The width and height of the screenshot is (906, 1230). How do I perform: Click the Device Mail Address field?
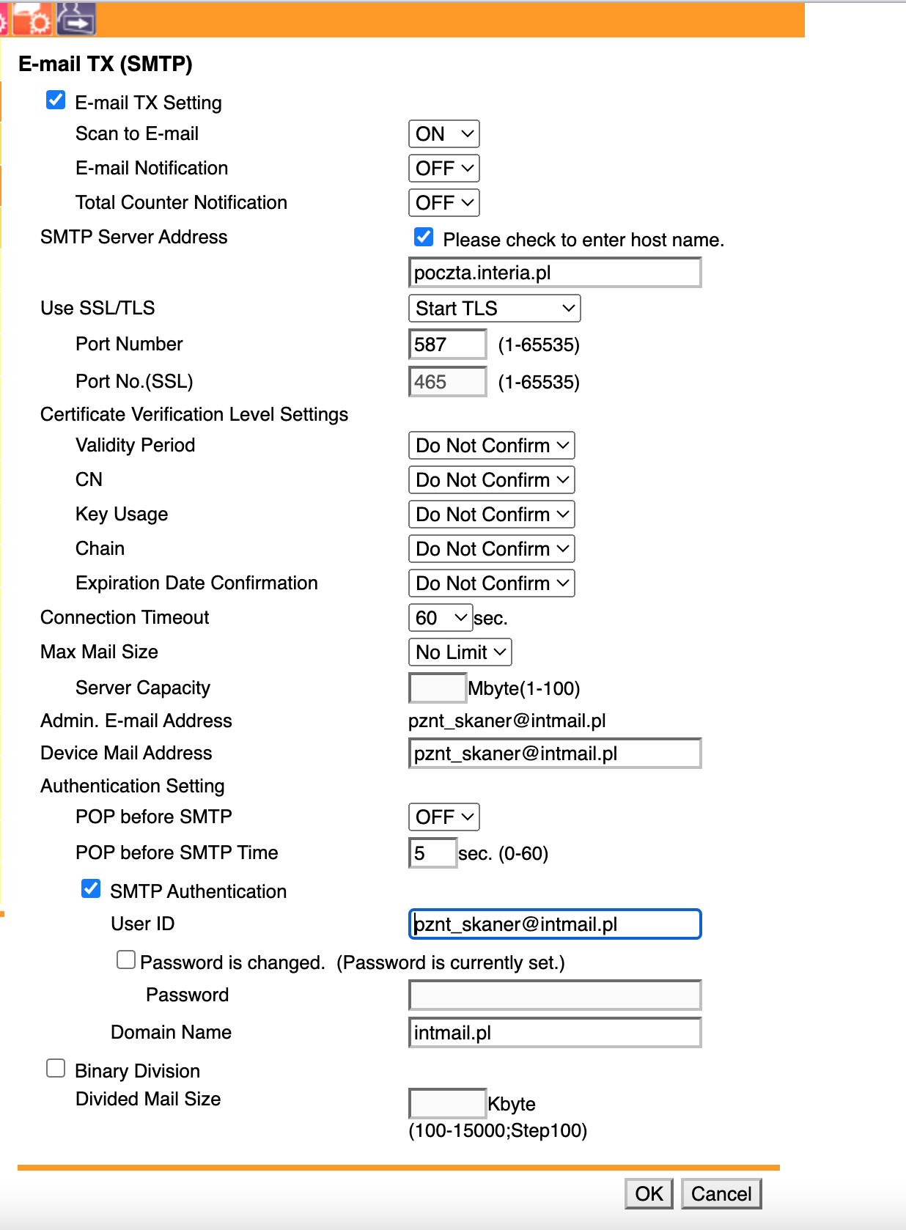[x=555, y=754]
